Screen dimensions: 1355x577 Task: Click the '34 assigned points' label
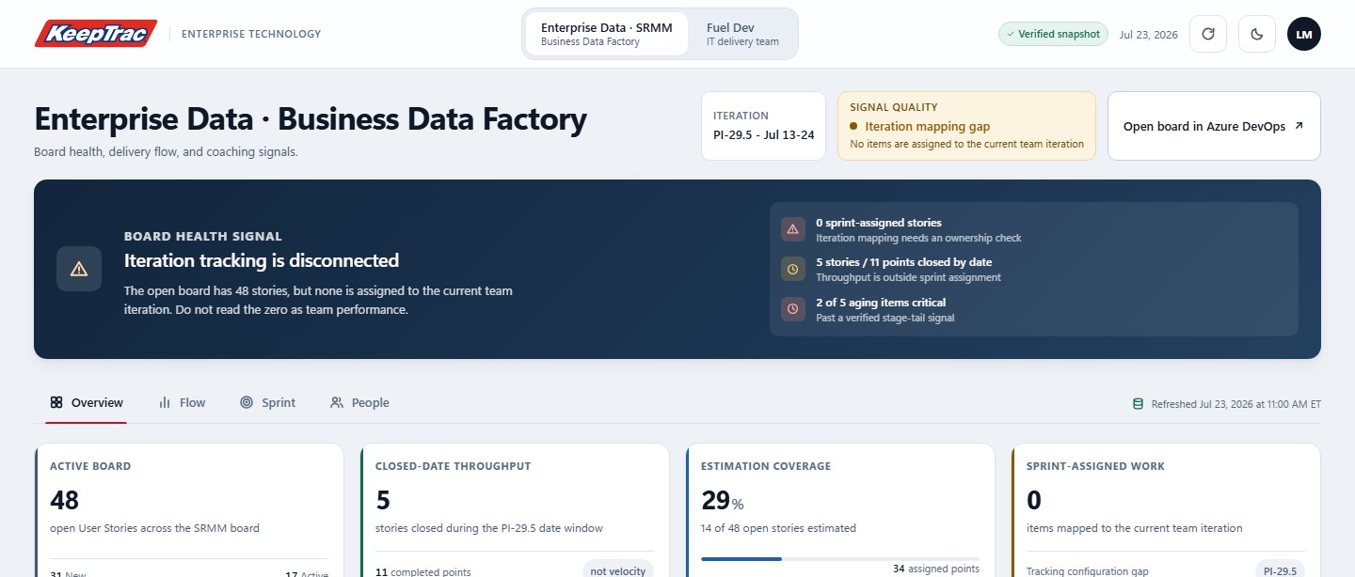936,569
